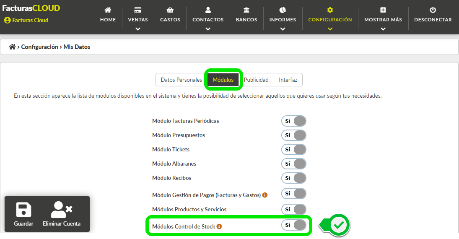Viewport: 459px width, 239px height.
Task: Expand the Ventas dropdown chevron
Action: coord(138,29)
